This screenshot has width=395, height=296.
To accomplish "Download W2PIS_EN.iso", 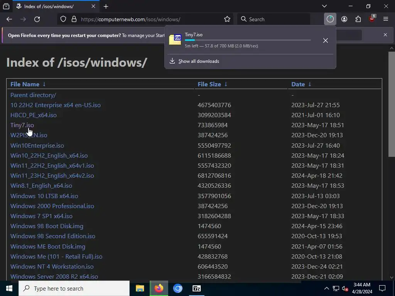I will [29, 135].
